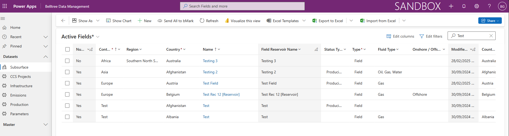Click edit icon in Field Reservoir Name header
Image resolution: width=509 pixels, height=136 pixels.
pos(316,49)
